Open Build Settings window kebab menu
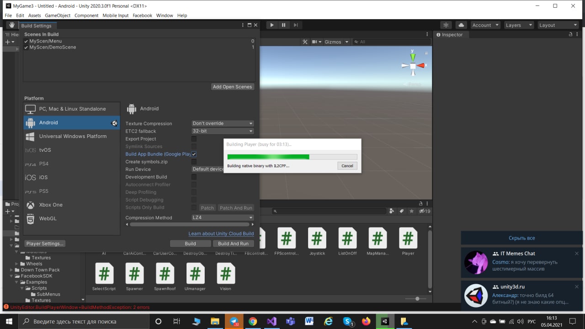Screen dimensions: 585x329 coord(243,26)
